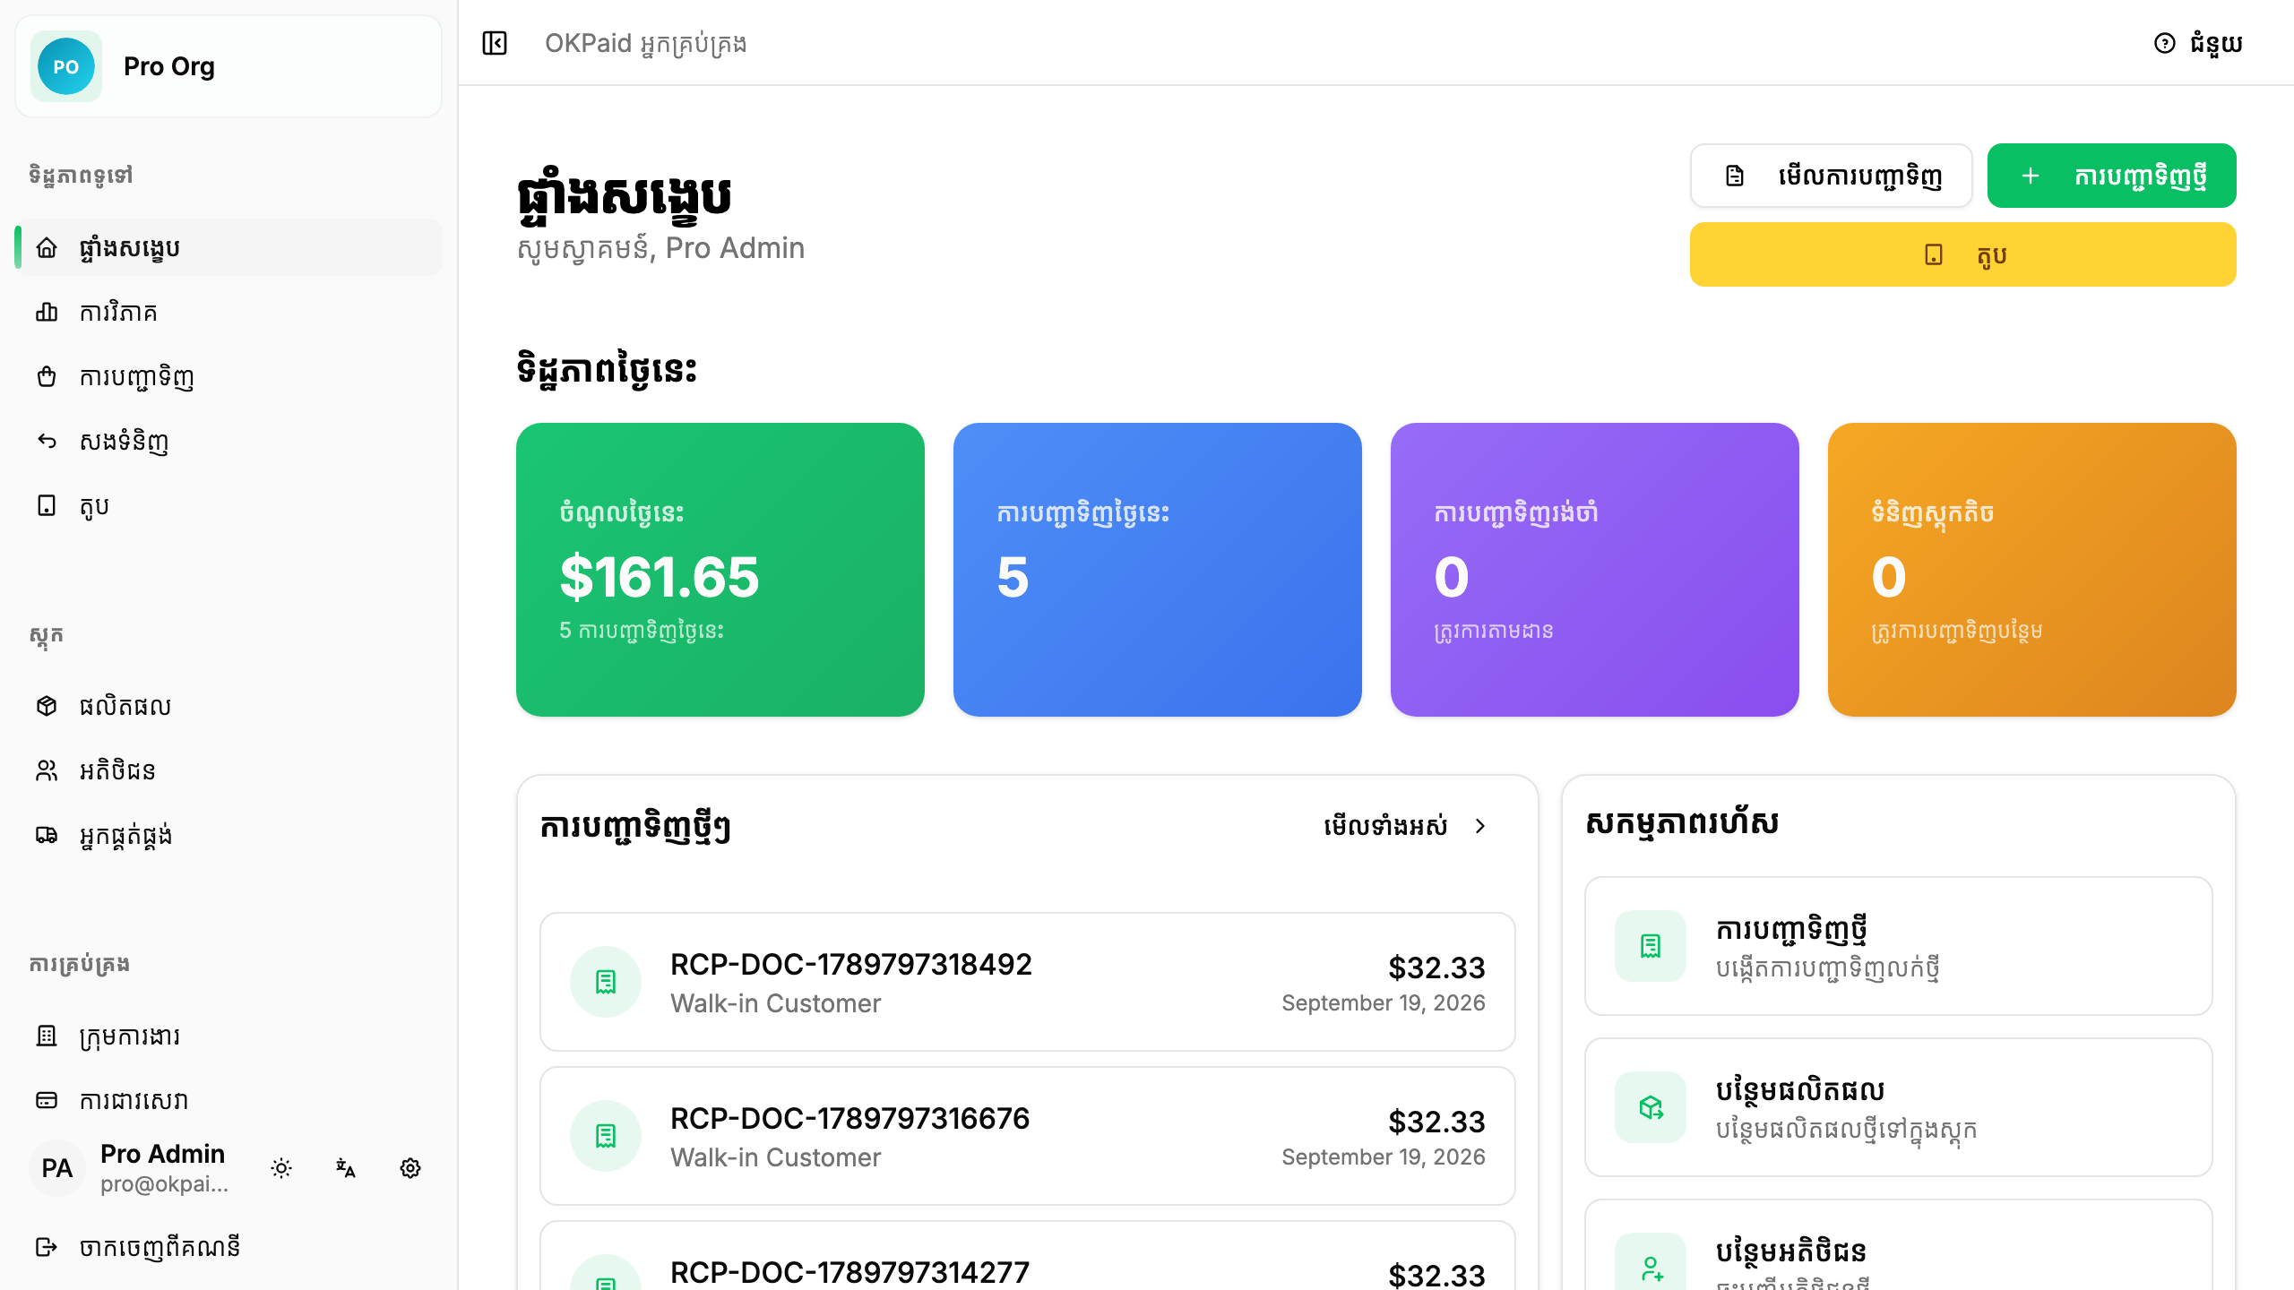Click the yellow តូប button

click(x=1963, y=254)
